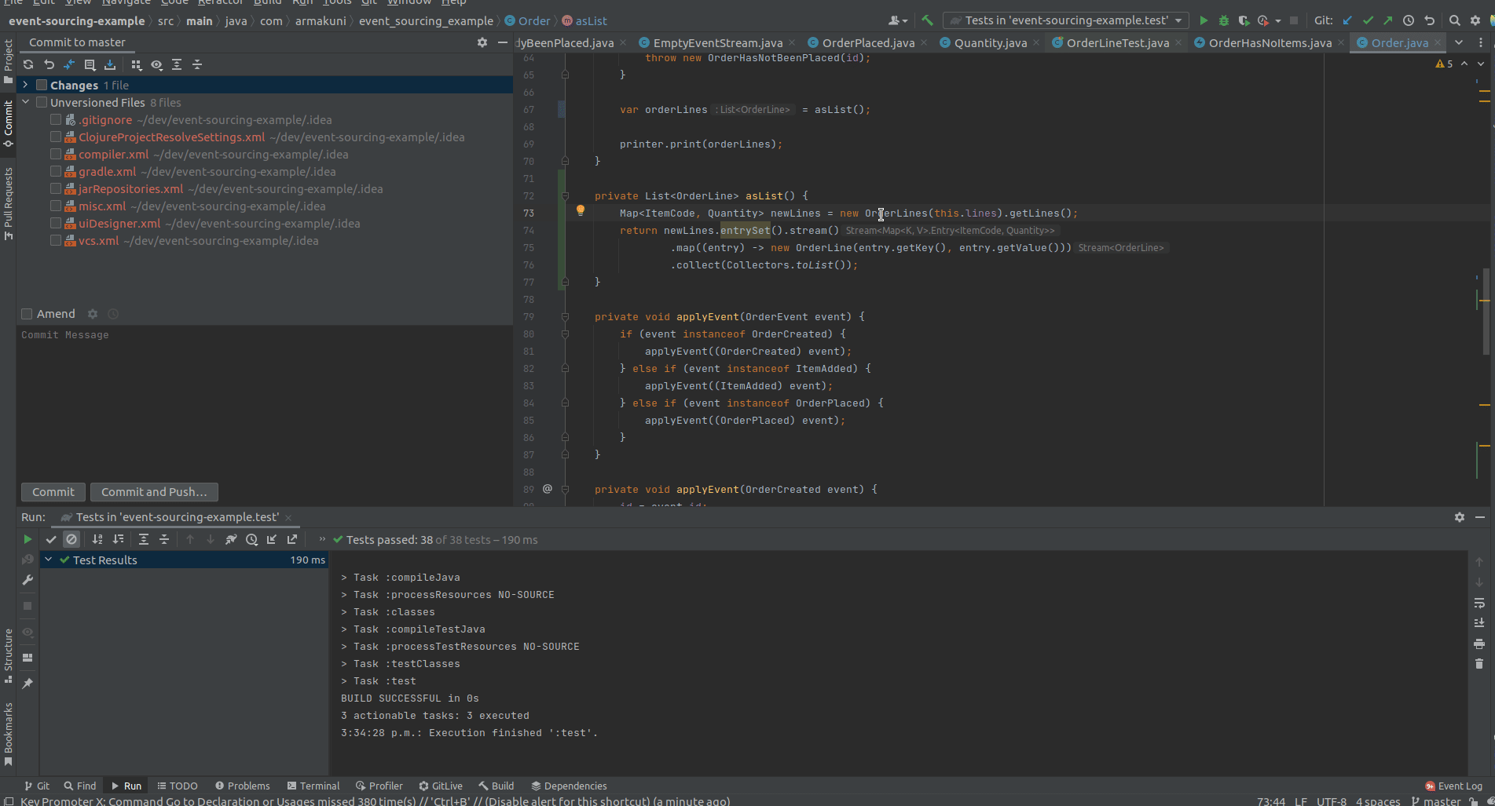Build project with the hammer icon

pyautogui.click(x=927, y=20)
